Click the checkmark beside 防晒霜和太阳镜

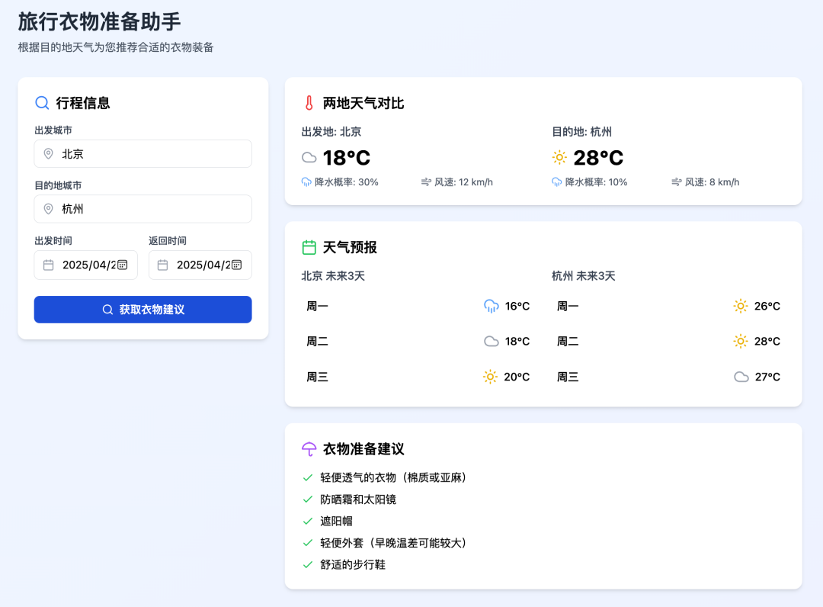point(308,499)
